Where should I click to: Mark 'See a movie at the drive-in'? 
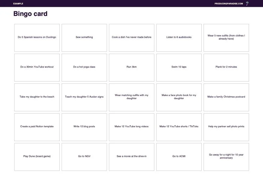coord(131,157)
